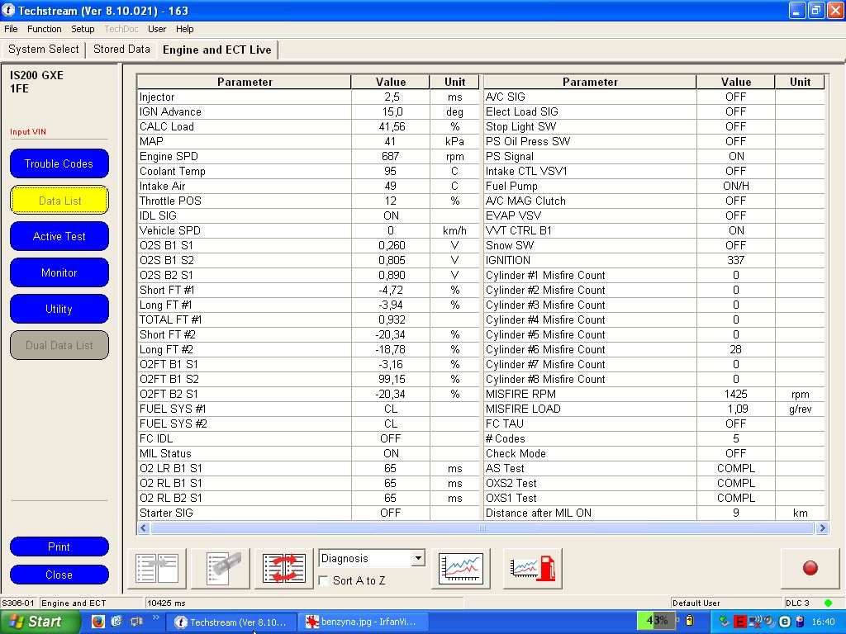
Task: Click the MISFIRE LOAD value 1,09
Action: pyautogui.click(x=736, y=409)
